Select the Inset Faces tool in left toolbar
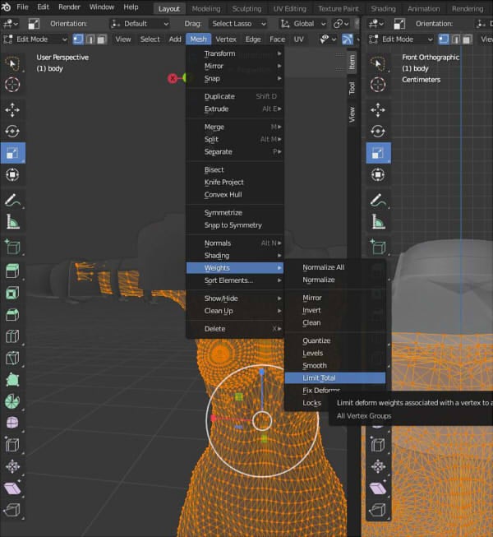This screenshot has width=493, height=537. pos(12,293)
